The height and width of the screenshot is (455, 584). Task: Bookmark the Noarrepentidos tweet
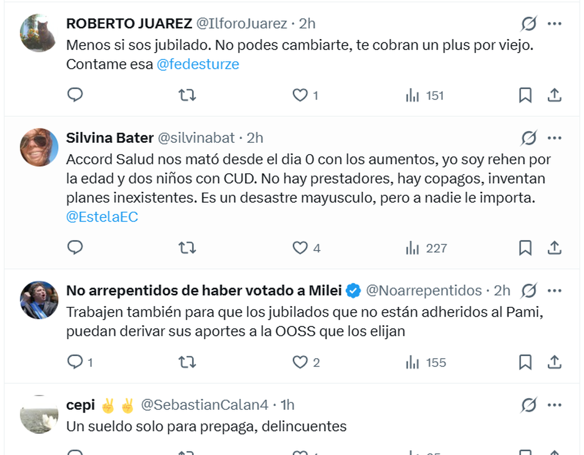525,362
